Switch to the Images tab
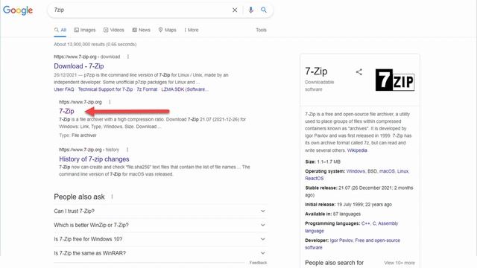This screenshot has width=477, height=268. tap(85, 30)
